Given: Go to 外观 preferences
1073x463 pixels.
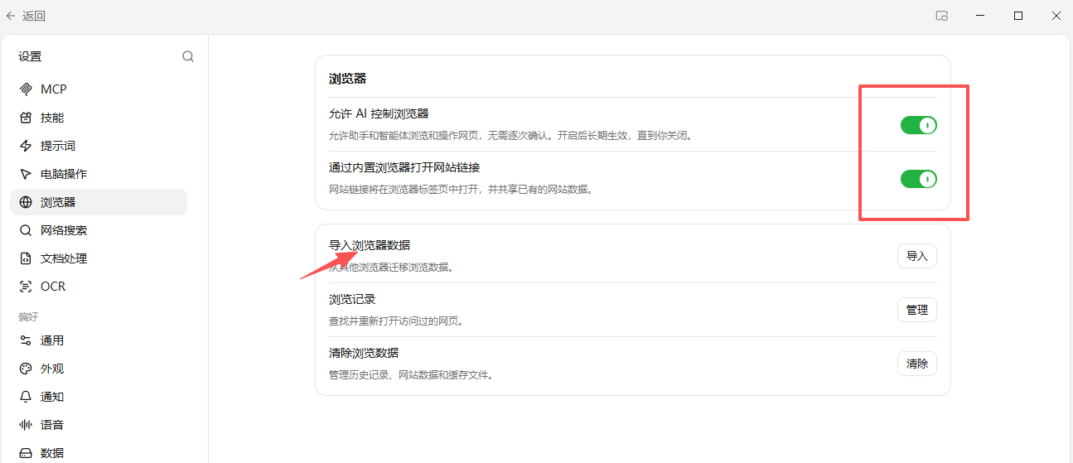Looking at the screenshot, I should tap(99, 369).
